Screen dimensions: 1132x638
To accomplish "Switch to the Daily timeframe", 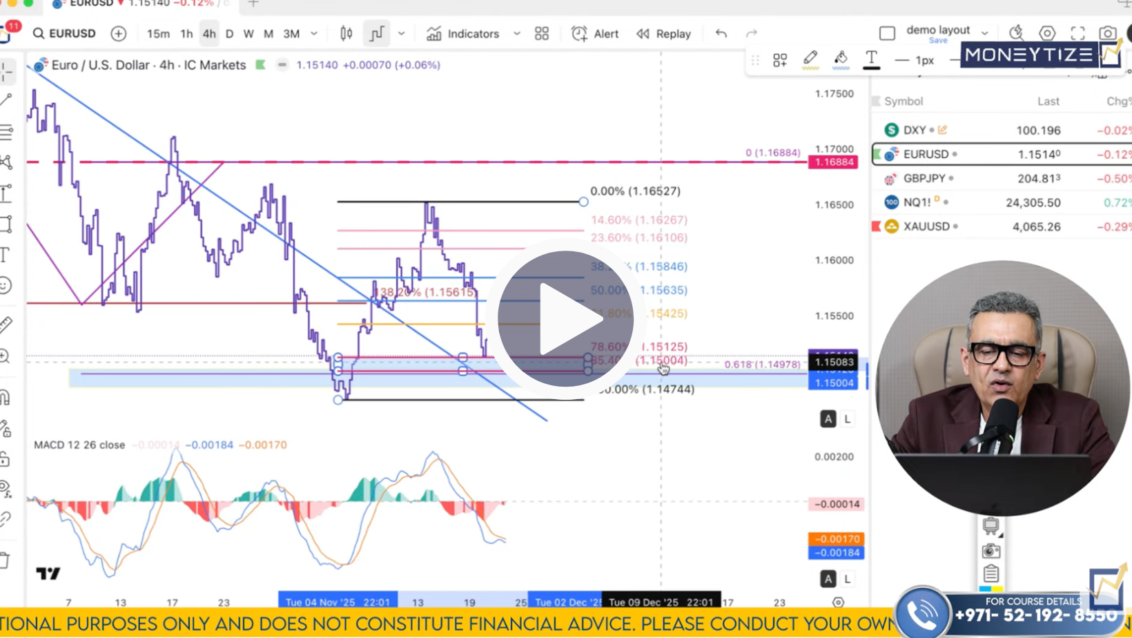I will tap(229, 33).
